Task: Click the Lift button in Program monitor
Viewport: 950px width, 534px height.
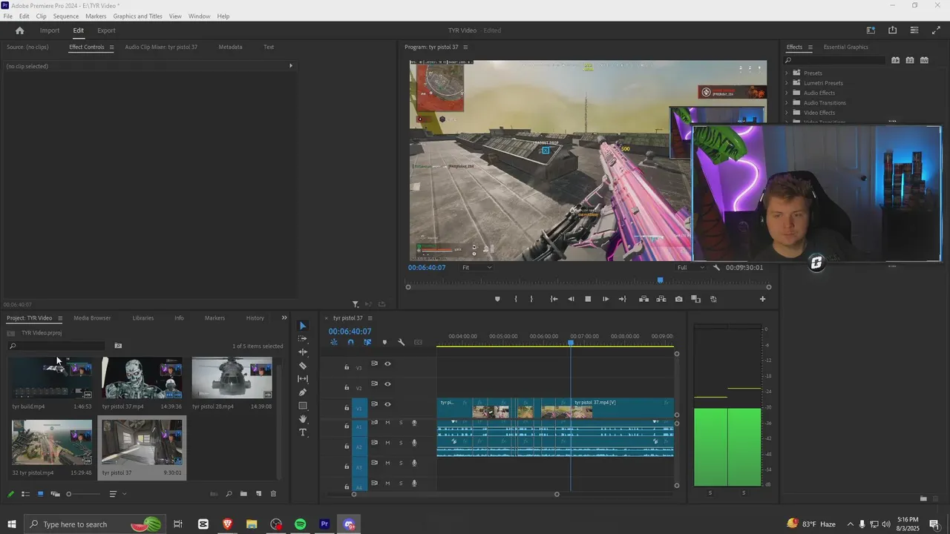Action: coord(643,299)
